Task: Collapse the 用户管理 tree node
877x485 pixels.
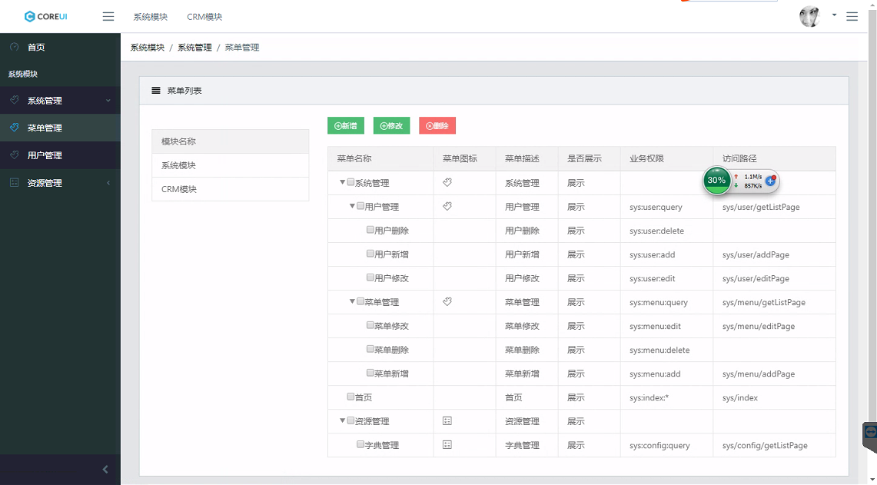Action: click(352, 206)
